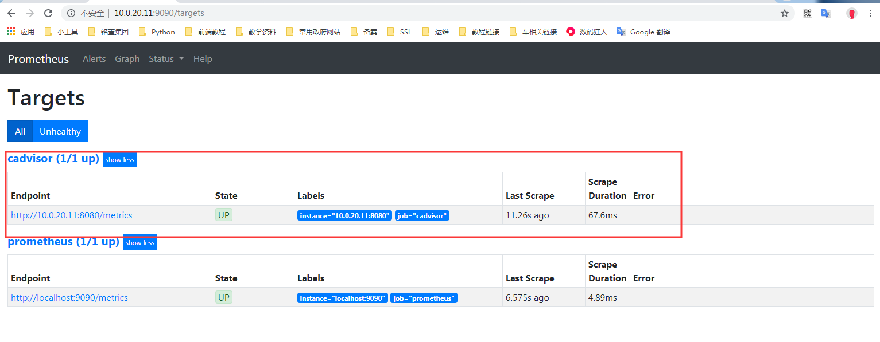Open the apps grid shortcut in bookmarks bar
880x342 pixels.
tap(21, 32)
